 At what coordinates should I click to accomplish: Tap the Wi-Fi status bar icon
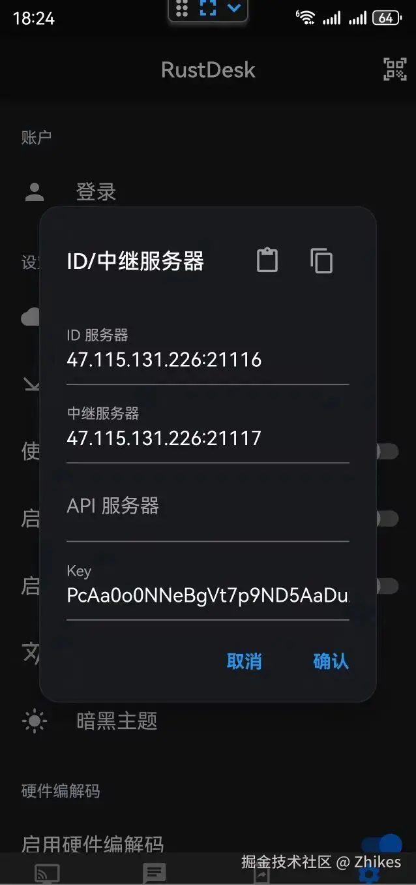click(x=305, y=18)
